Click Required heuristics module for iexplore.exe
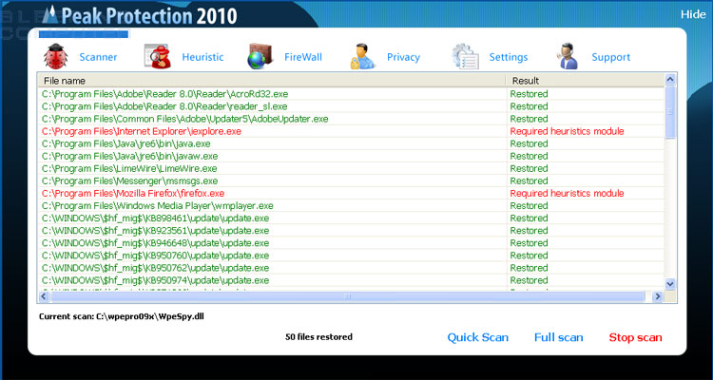 [x=567, y=131]
